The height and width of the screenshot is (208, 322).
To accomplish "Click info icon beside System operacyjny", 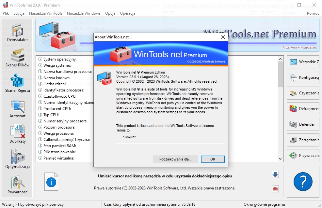I will [40, 59].
